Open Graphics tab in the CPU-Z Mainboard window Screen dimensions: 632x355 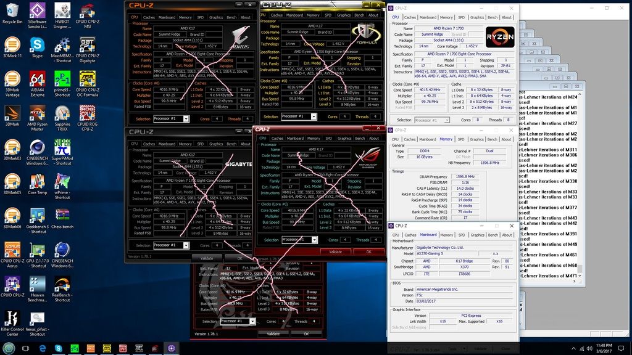477,235
